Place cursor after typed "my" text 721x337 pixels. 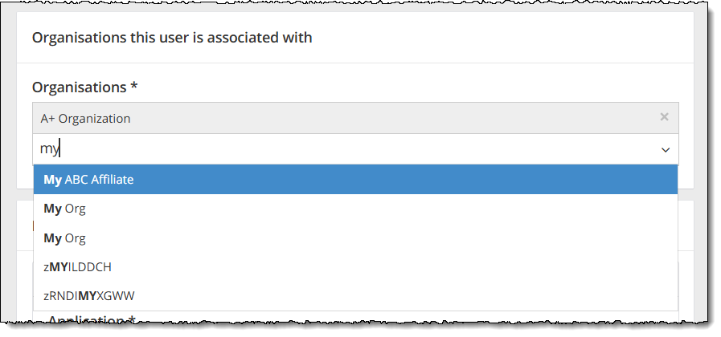pyautogui.click(x=61, y=149)
